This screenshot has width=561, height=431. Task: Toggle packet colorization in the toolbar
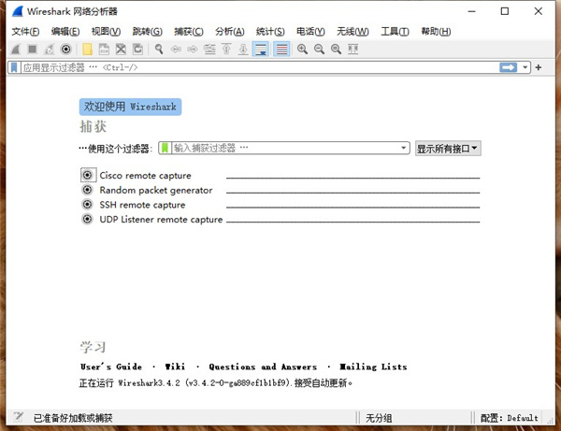pos(281,49)
